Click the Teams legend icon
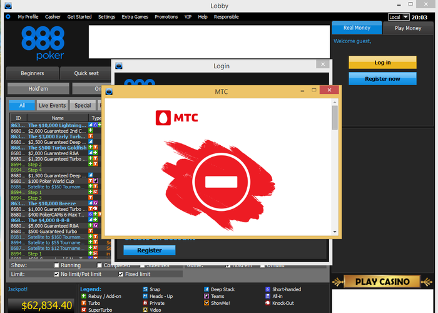438x313 pixels. pos(206,296)
